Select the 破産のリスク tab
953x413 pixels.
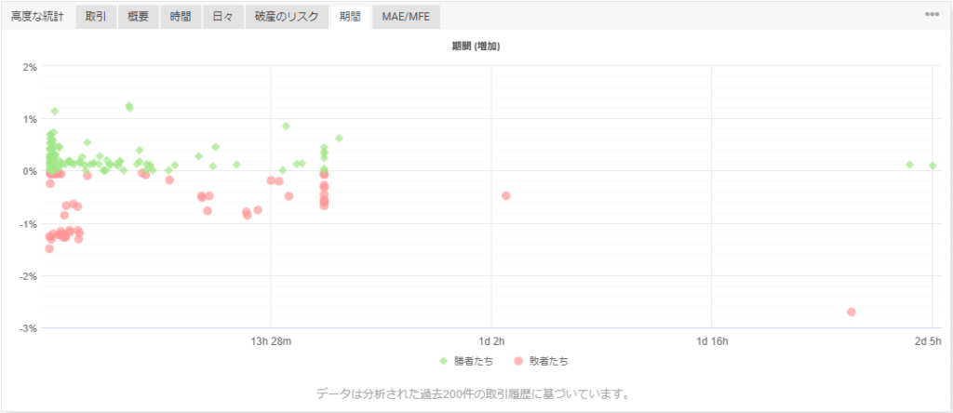[x=287, y=17]
